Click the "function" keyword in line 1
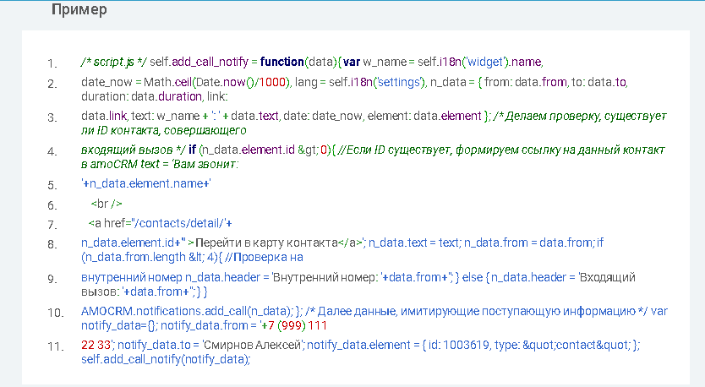The image size is (705, 387). click(281, 62)
